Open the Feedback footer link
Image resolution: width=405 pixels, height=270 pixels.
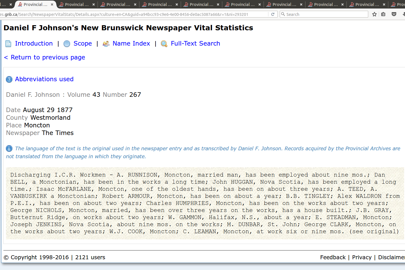click(x=333, y=257)
